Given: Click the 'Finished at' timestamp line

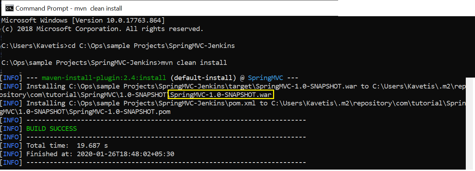Looking at the screenshot, I should point(100,154).
